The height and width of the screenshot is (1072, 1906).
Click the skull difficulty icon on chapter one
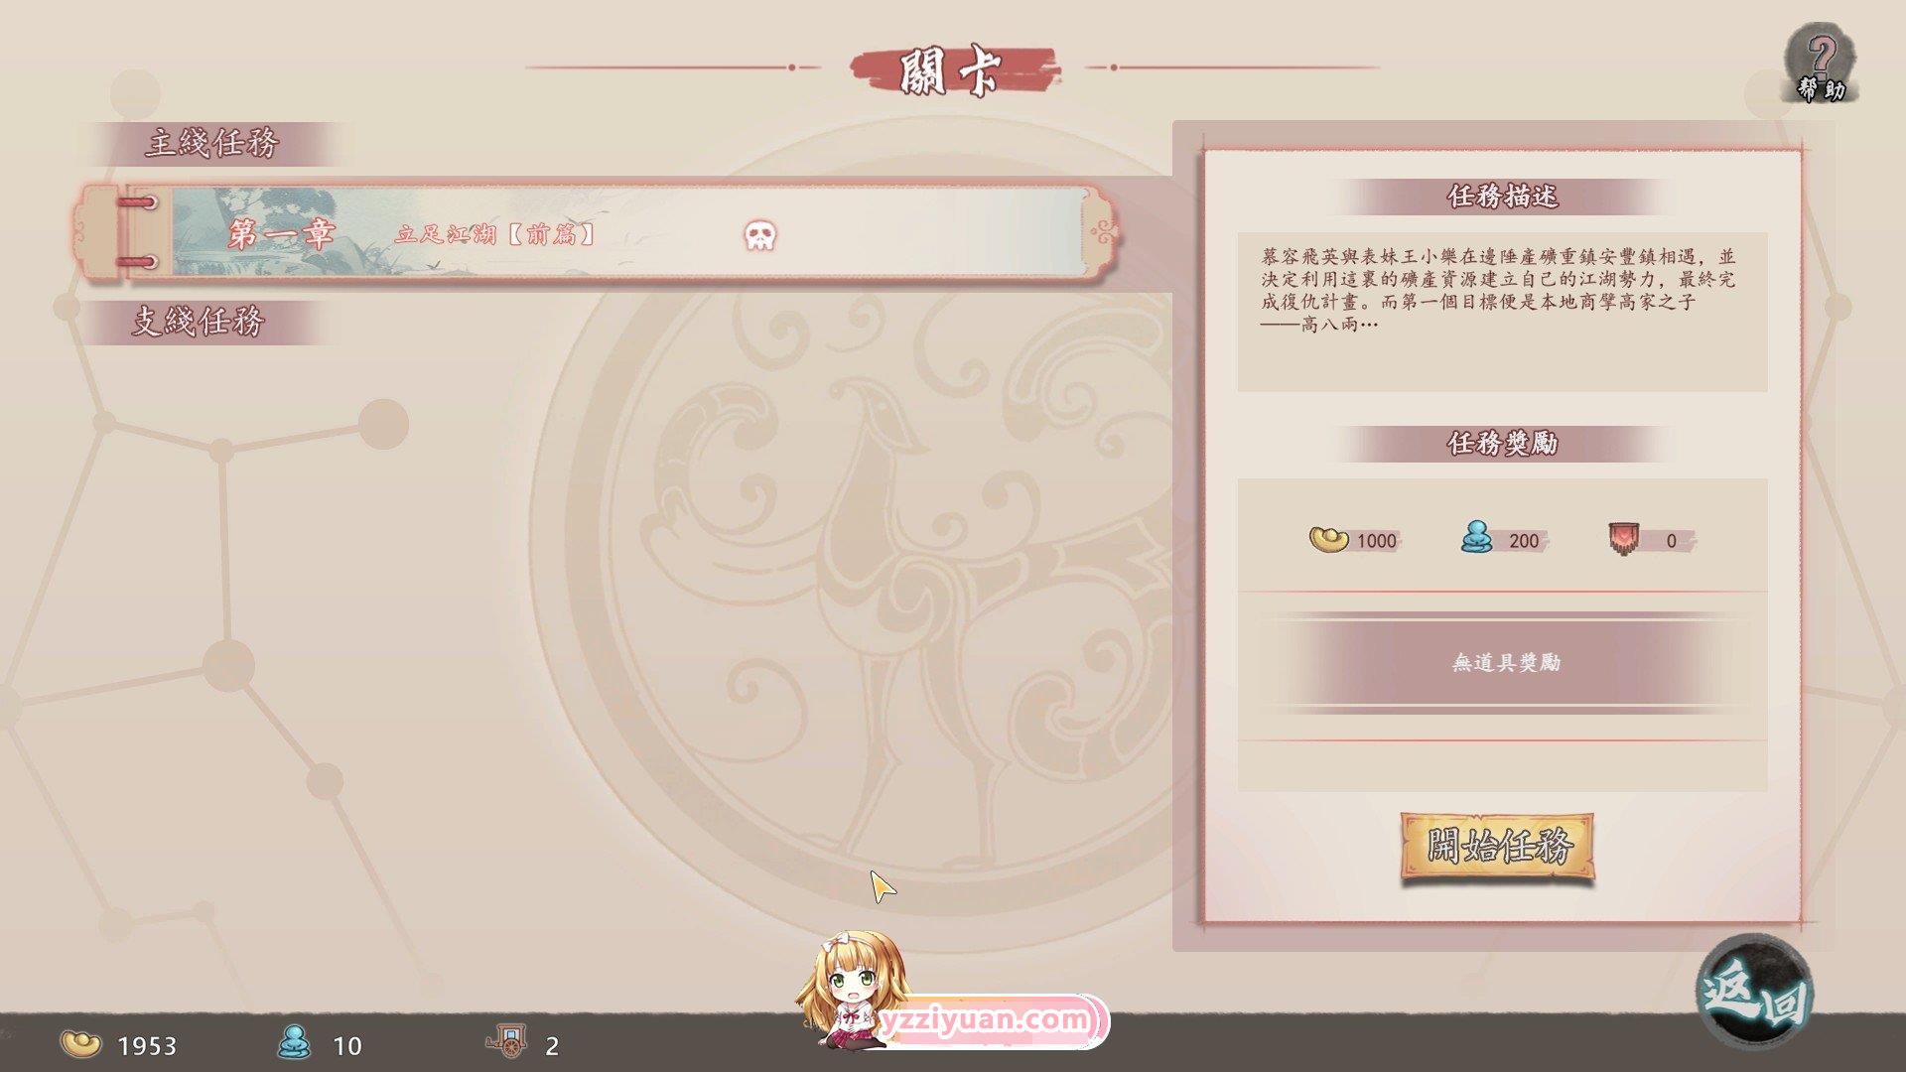click(759, 235)
